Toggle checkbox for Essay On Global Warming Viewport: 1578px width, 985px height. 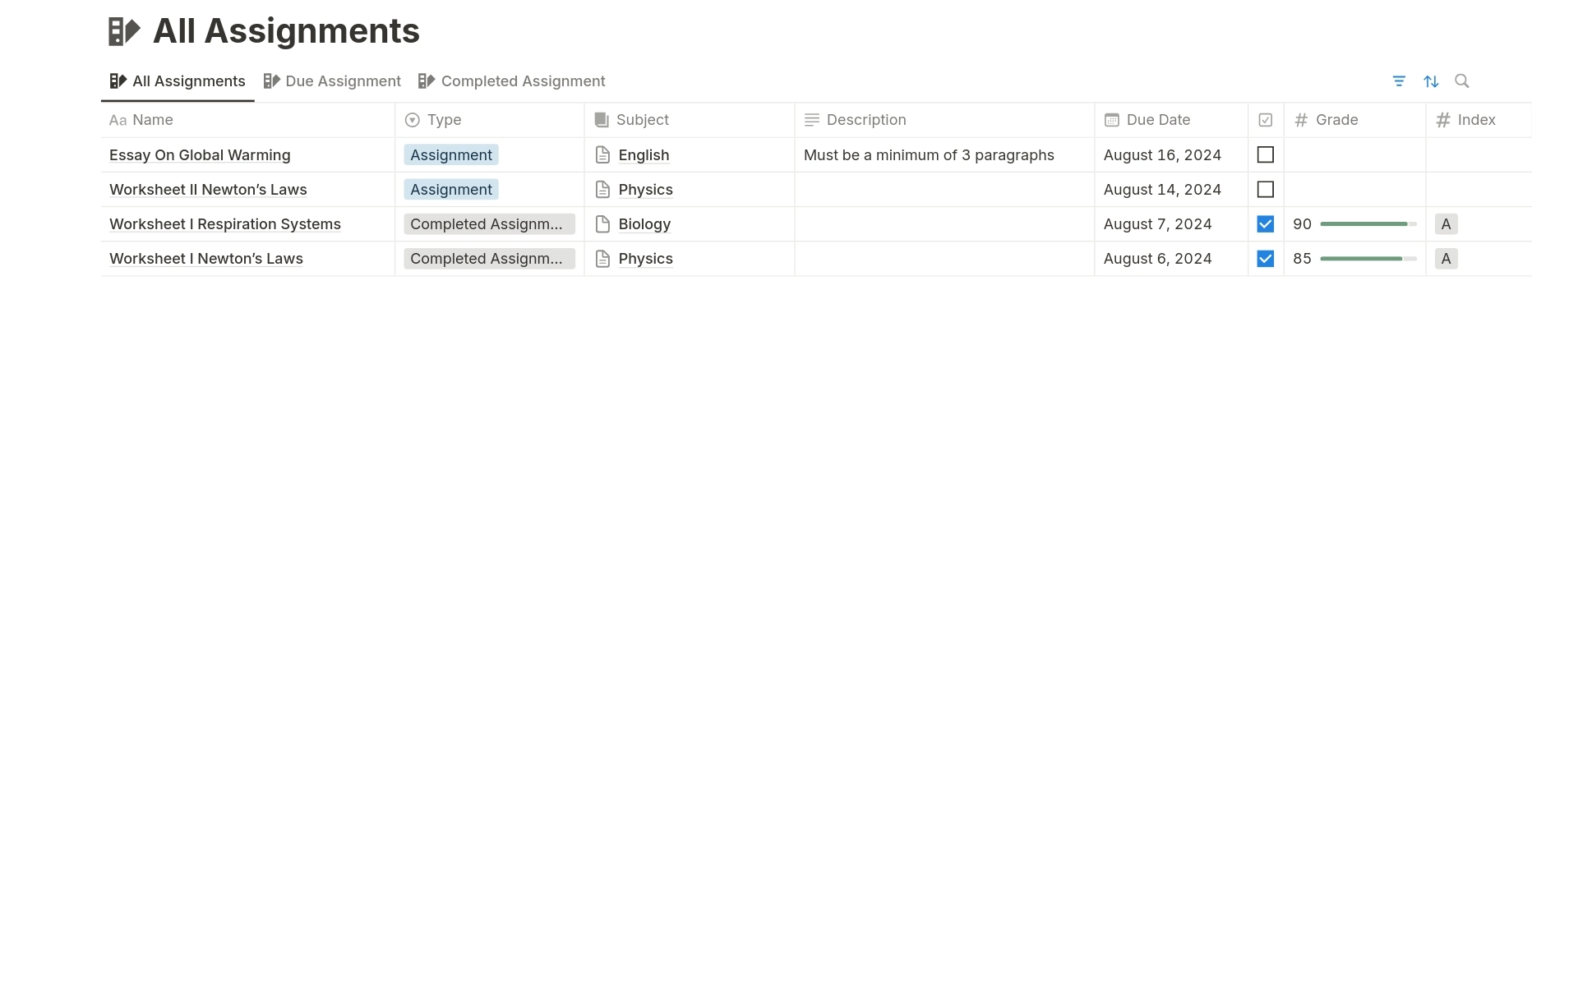[1265, 154]
